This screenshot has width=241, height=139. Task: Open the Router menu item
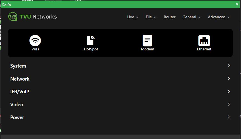pyautogui.click(x=170, y=17)
